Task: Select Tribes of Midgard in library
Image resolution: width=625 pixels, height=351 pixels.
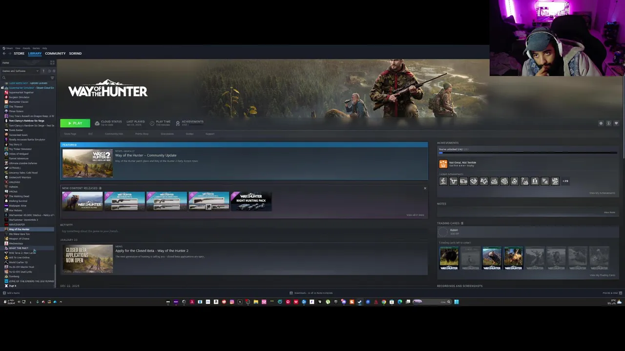Action: (19, 154)
